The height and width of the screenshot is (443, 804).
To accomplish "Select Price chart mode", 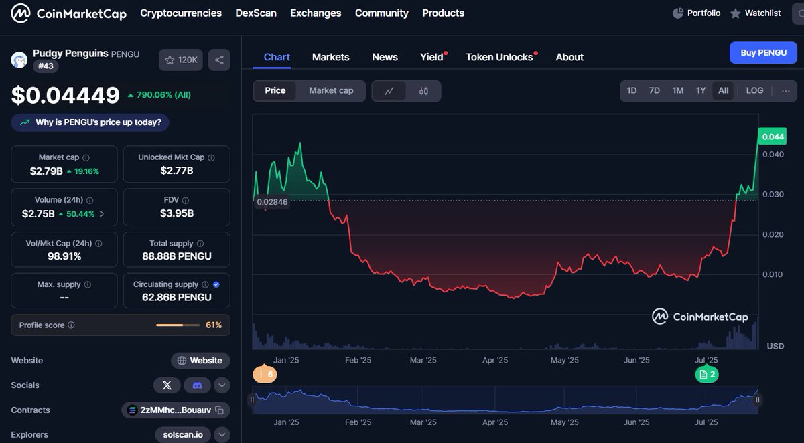I will pos(275,91).
